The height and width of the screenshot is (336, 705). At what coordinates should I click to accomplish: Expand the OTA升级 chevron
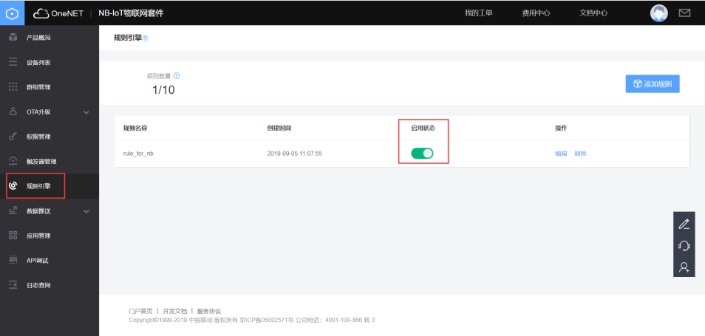point(86,112)
